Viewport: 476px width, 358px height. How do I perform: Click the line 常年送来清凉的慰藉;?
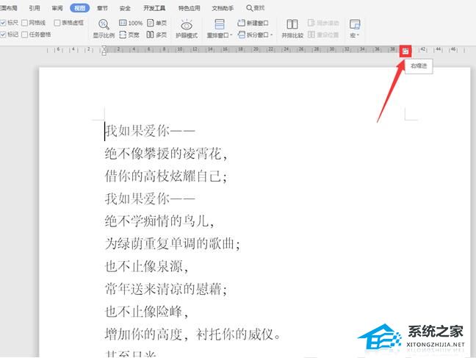click(166, 289)
